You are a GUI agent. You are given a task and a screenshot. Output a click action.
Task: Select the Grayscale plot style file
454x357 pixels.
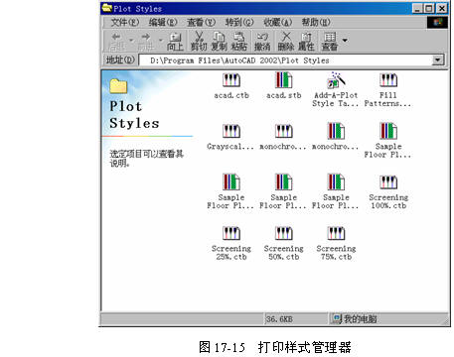pyautogui.click(x=230, y=137)
